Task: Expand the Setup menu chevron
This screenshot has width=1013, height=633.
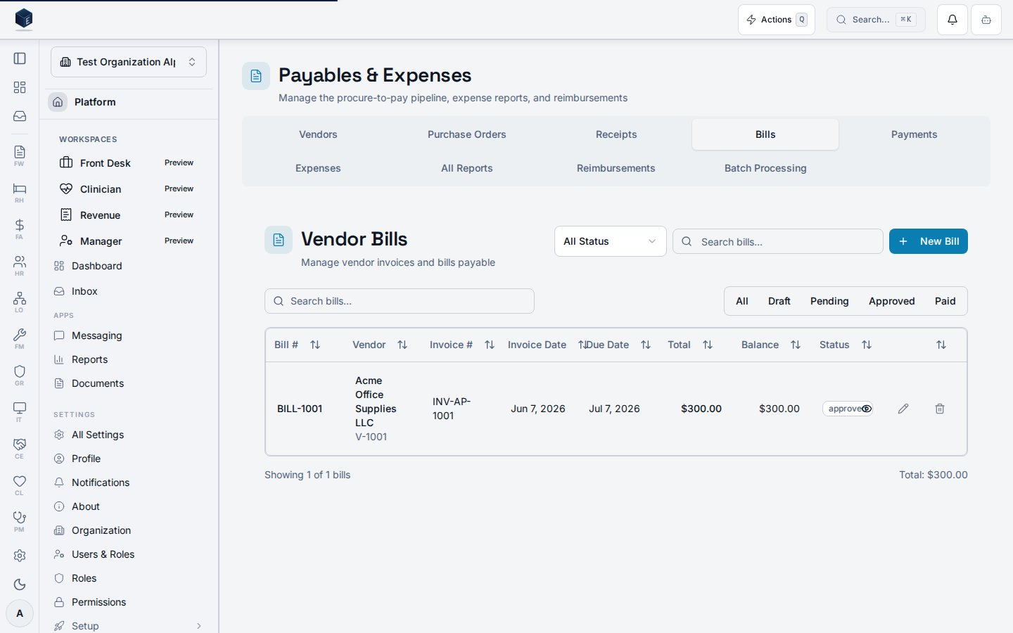Action: click(199, 626)
